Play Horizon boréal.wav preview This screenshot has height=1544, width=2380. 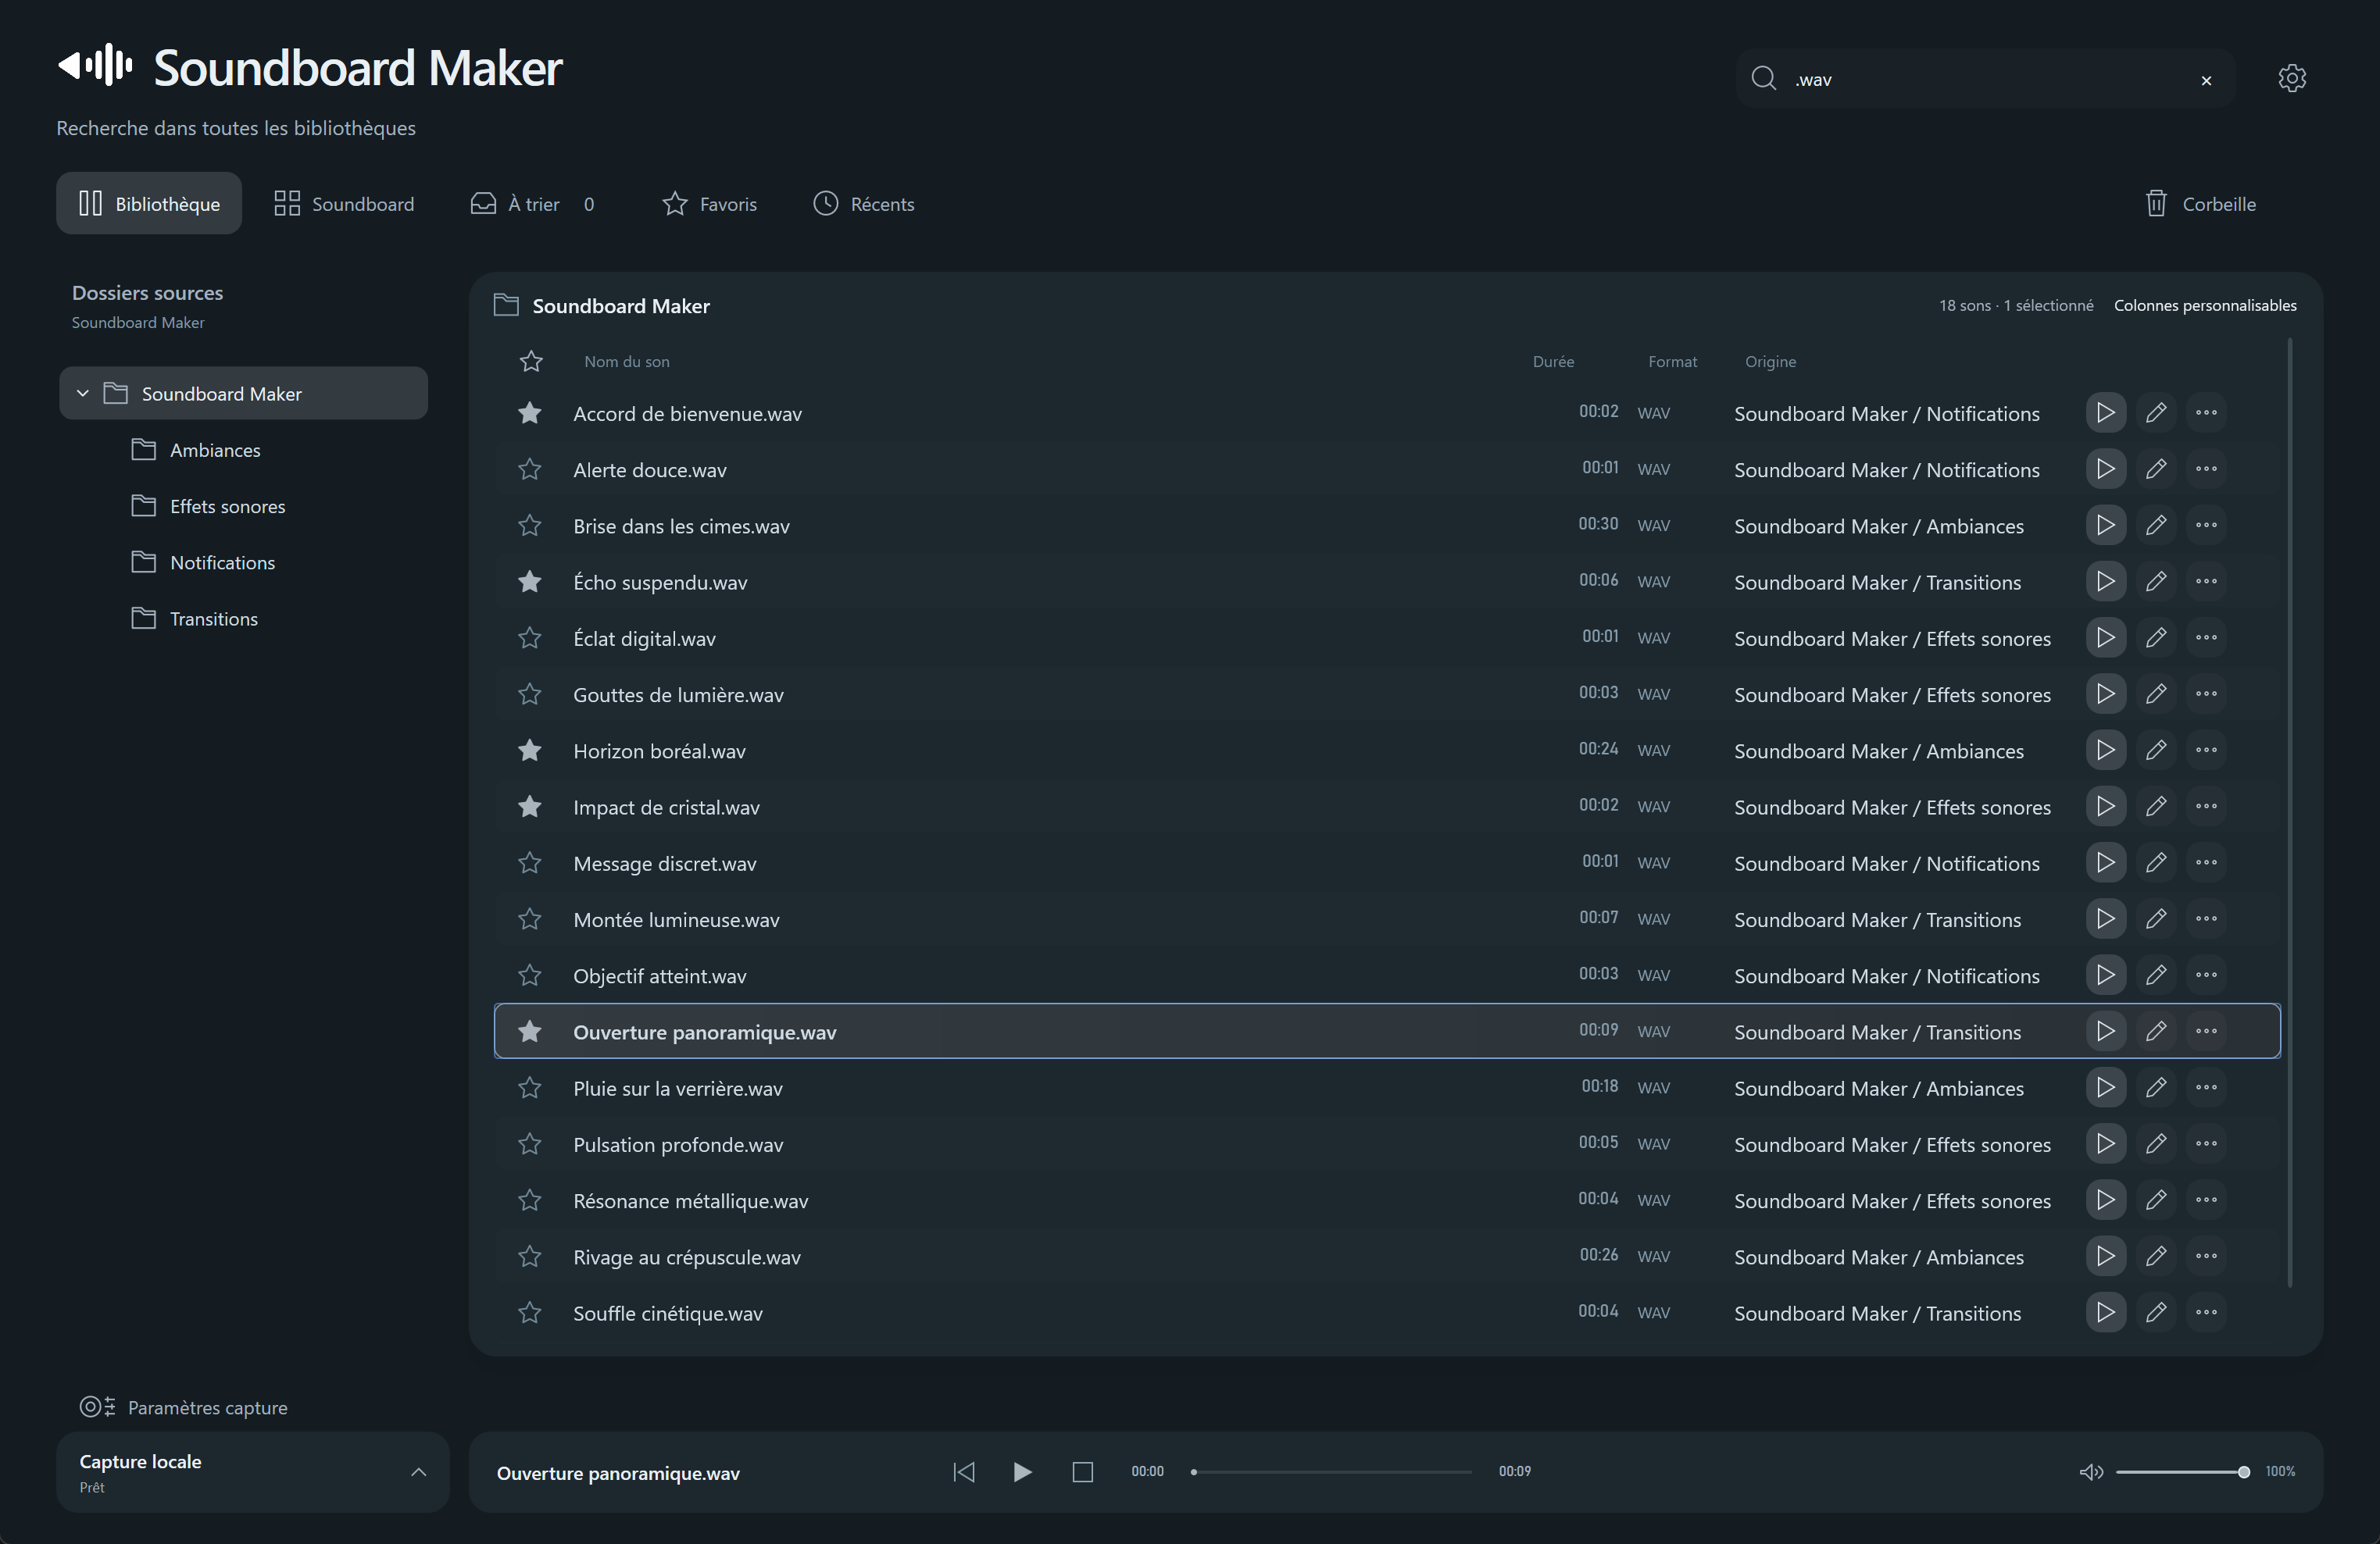click(2105, 750)
